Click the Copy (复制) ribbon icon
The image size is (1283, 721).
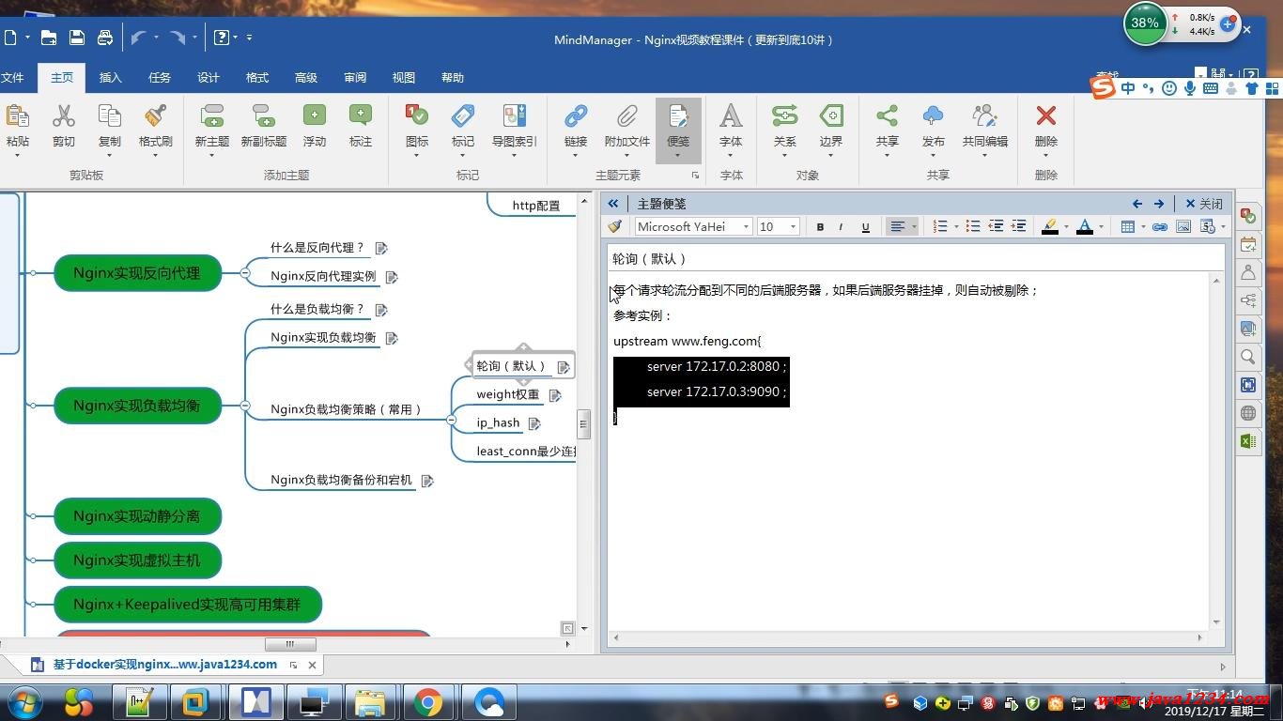click(110, 116)
